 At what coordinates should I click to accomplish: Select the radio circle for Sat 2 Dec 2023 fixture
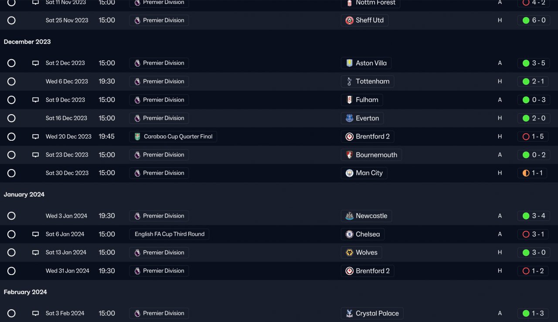click(11, 63)
